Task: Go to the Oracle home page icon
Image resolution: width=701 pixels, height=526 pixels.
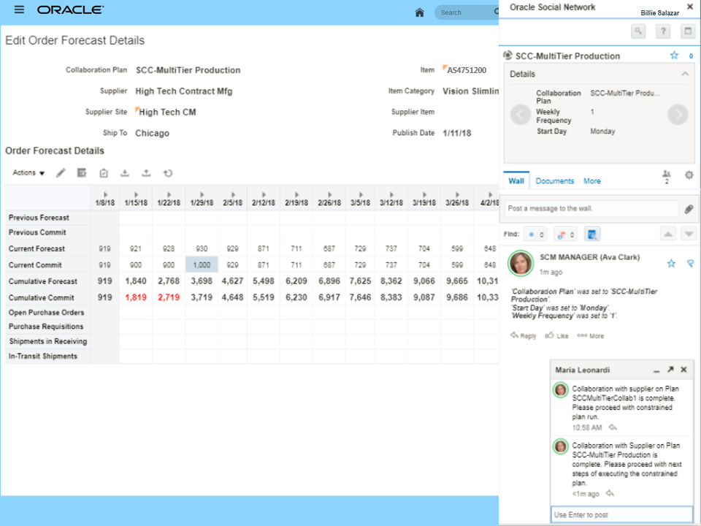Action: coord(419,12)
